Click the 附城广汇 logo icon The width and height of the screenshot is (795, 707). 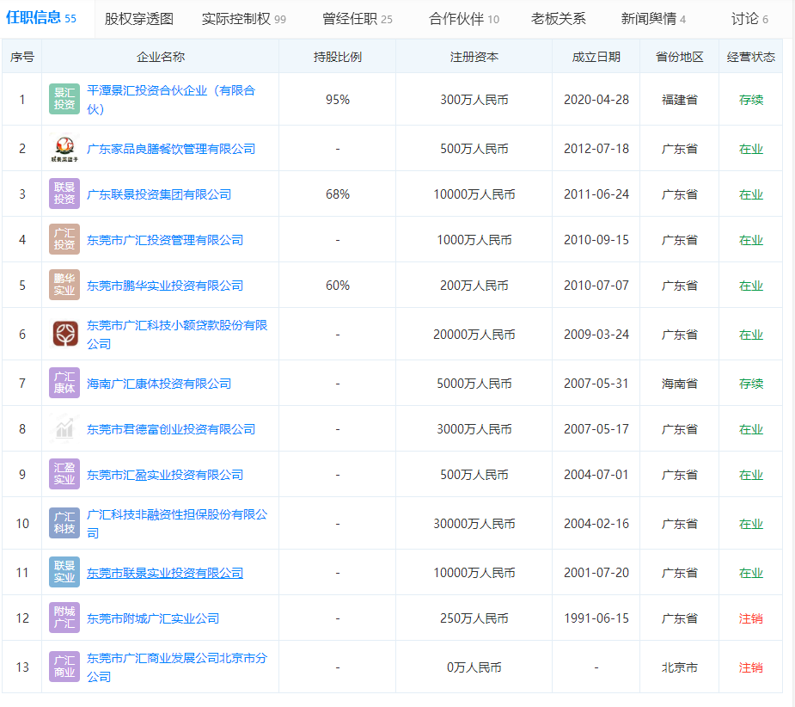click(x=64, y=618)
